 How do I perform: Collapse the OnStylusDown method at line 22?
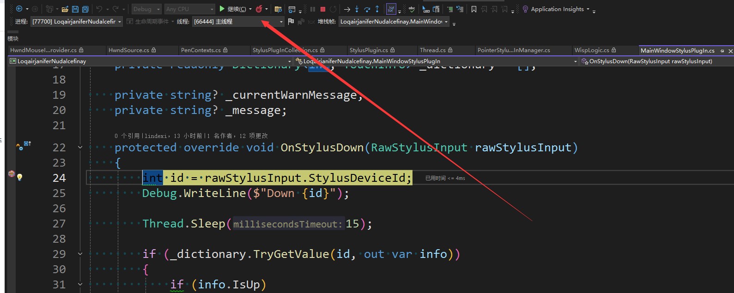point(80,147)
